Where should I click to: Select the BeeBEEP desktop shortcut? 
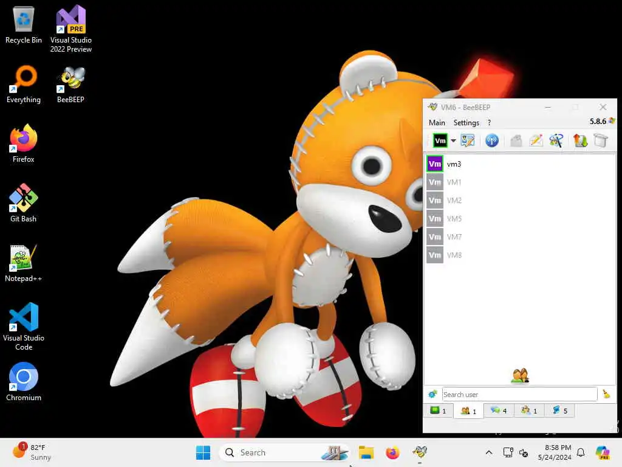point(71,84)
